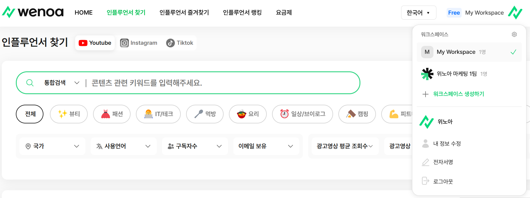Select the 위노아 마케팅 1팀 workspace
The width and height of the screenshot is (530, 198).
[x=469, y=74]
